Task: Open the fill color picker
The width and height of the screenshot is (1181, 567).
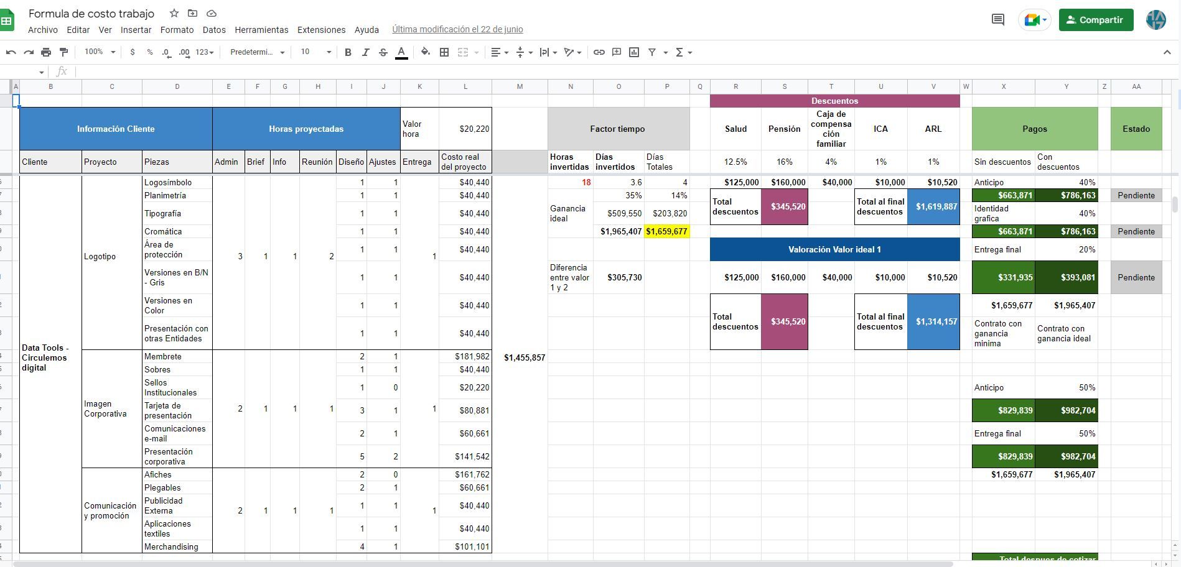Action: (x=426, y=52)
